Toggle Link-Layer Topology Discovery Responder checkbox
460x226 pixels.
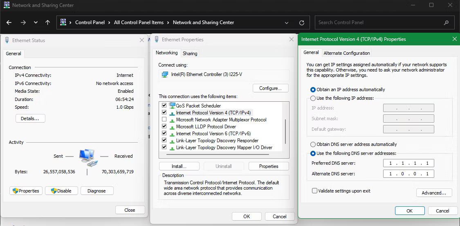[164, 141]
